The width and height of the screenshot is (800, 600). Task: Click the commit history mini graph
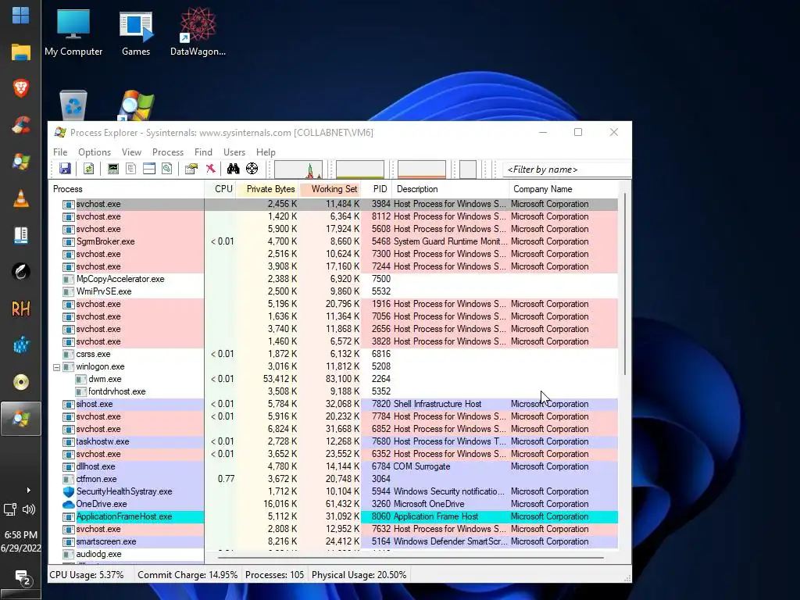coord(360,170)
